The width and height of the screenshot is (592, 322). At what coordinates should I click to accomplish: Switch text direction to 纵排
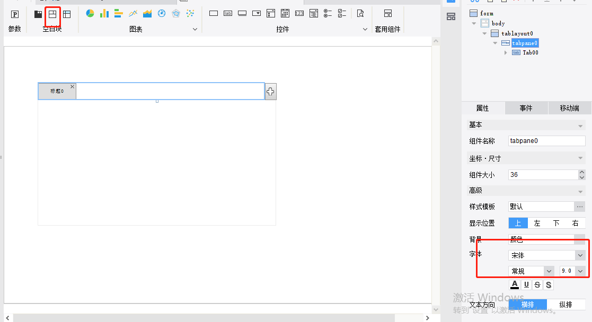[566, 305]
